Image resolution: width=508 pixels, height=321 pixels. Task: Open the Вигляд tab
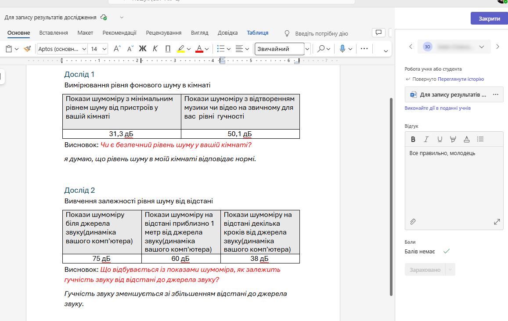point(200,33)
